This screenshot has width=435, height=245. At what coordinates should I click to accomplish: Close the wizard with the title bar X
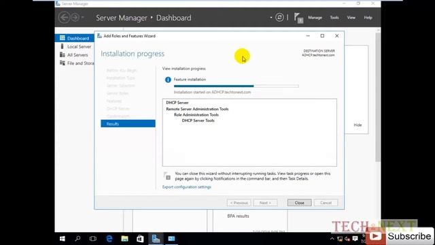click(x=337, y=36)
